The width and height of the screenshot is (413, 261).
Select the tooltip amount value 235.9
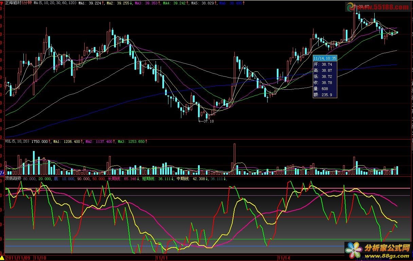click(x=327, y=94)
